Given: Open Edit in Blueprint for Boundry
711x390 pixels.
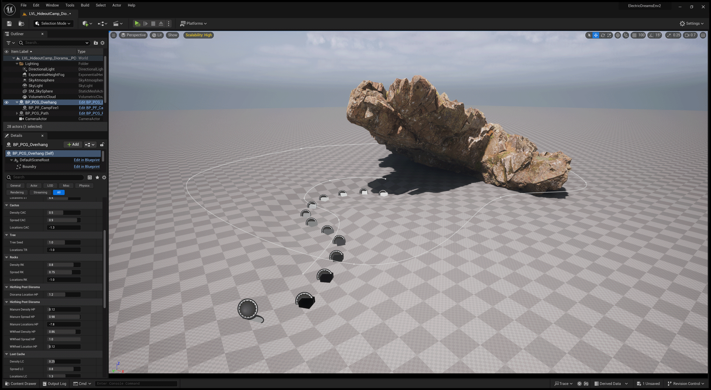Looking at the screenshot, I should tap(87, 167).
